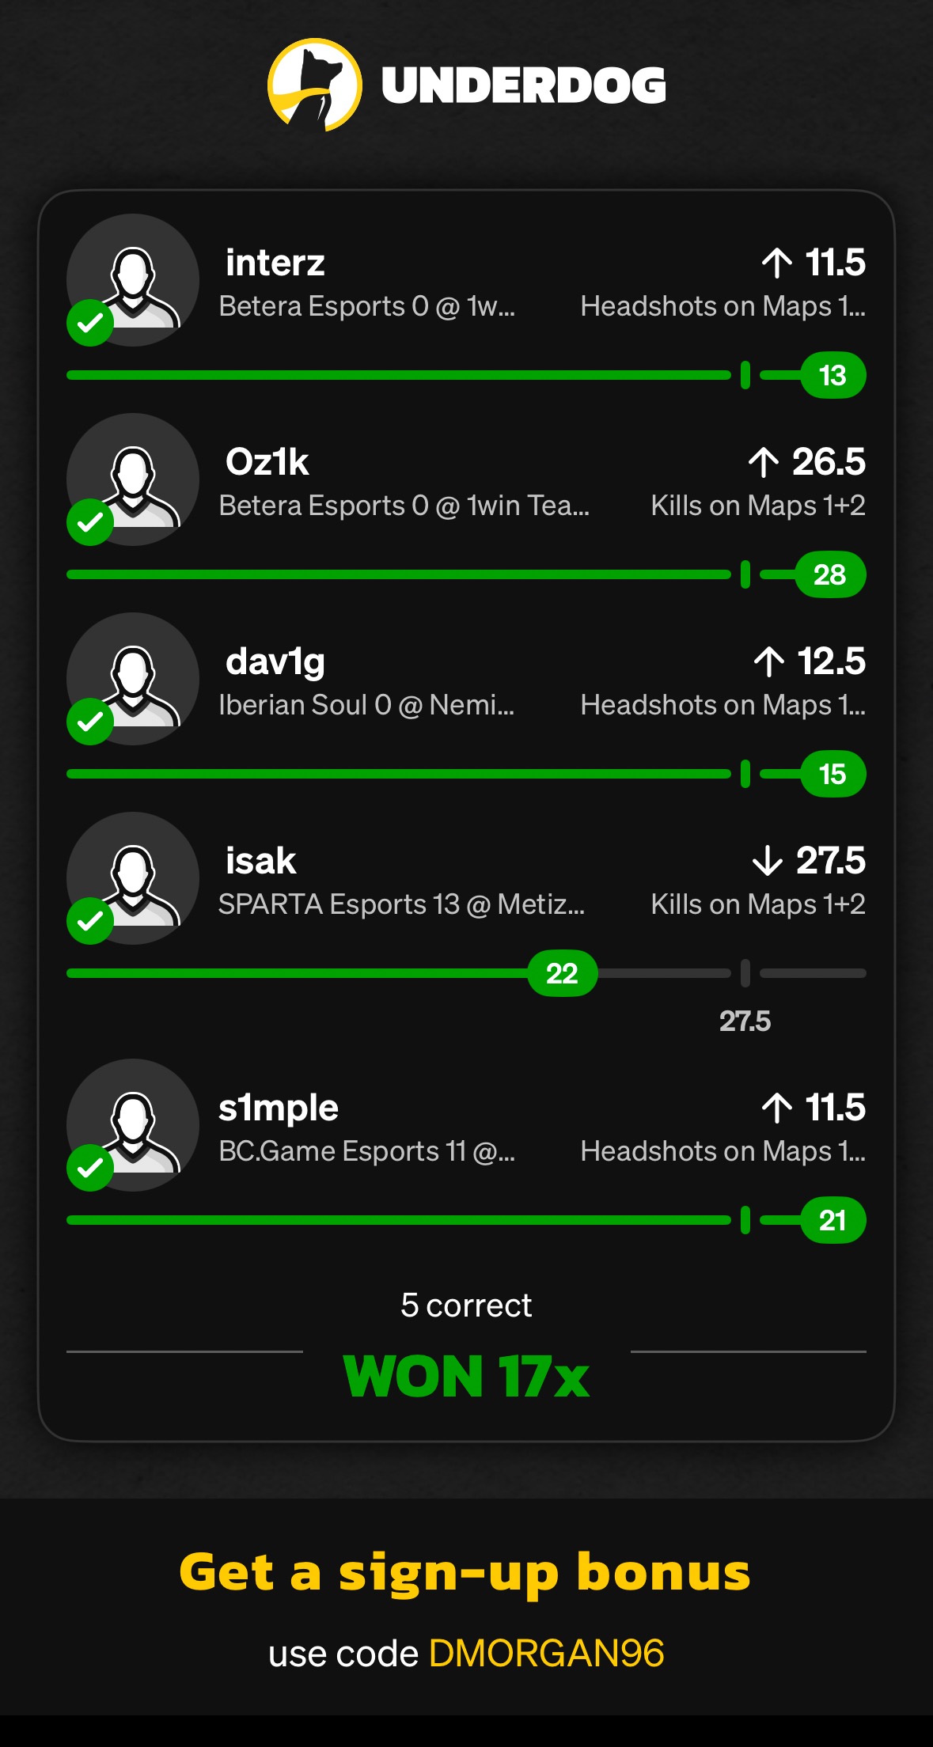
Task: Expand truncated 'BC.Game Esports 11 @...' matchup
Action: point(366,1151)
